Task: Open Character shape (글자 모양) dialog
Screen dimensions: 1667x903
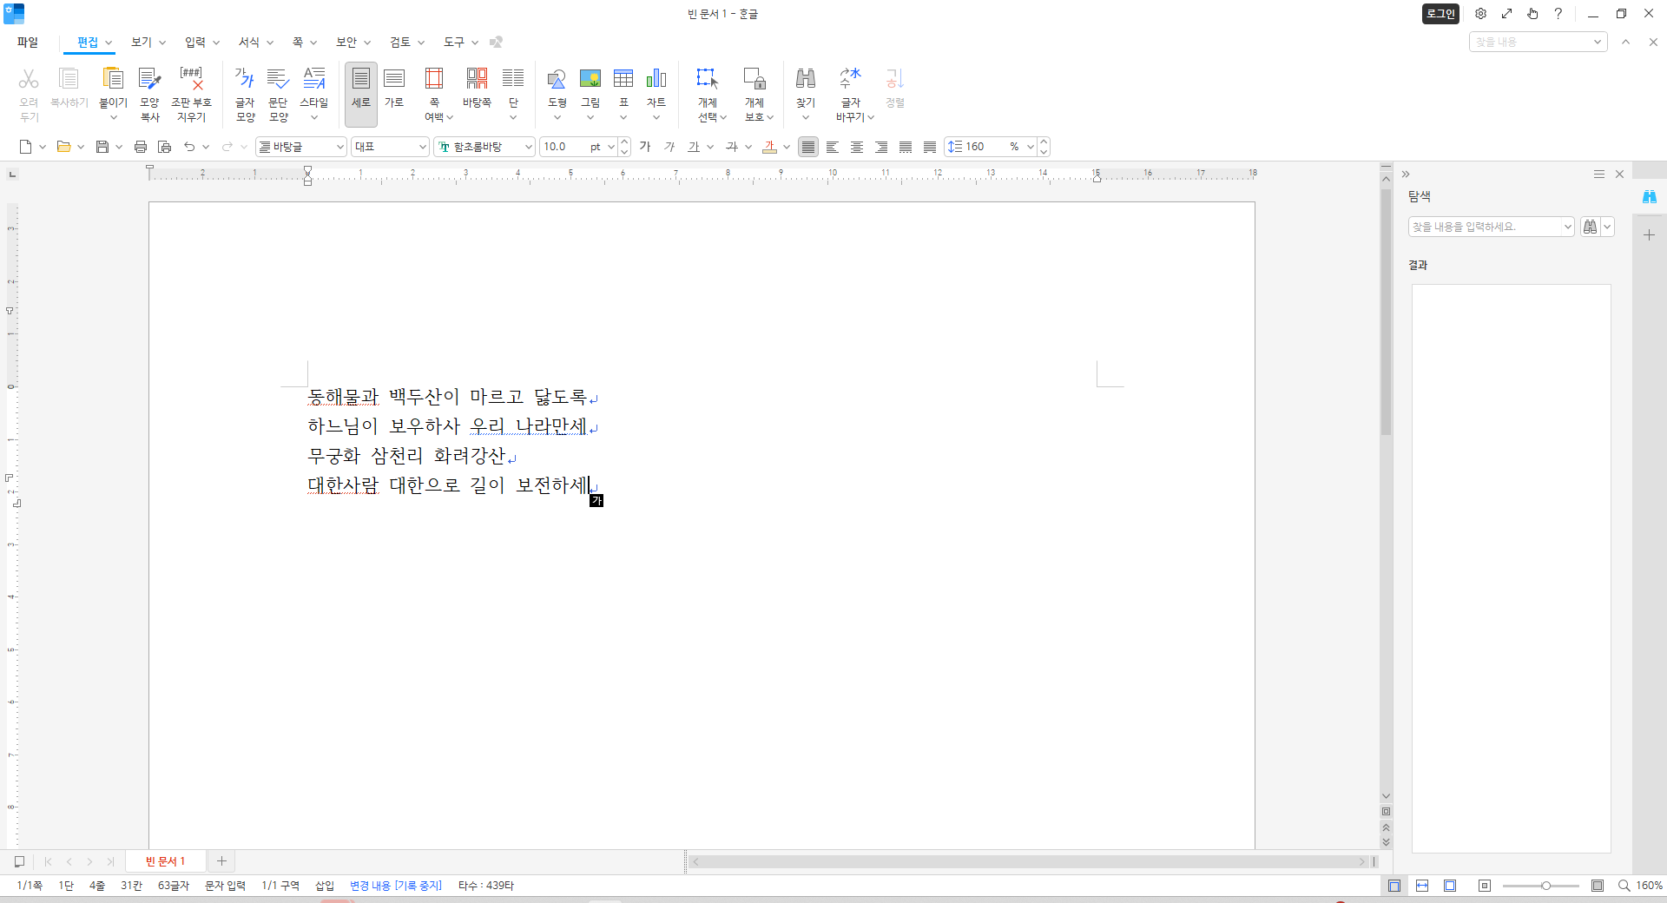Action: pyautogui.click(x=245, y=94)
